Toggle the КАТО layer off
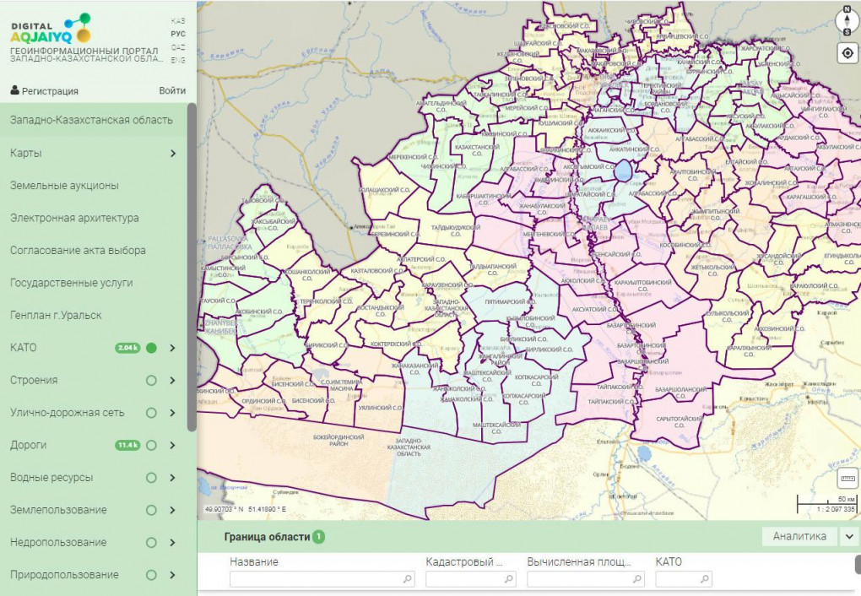 [x=151, y=348]
